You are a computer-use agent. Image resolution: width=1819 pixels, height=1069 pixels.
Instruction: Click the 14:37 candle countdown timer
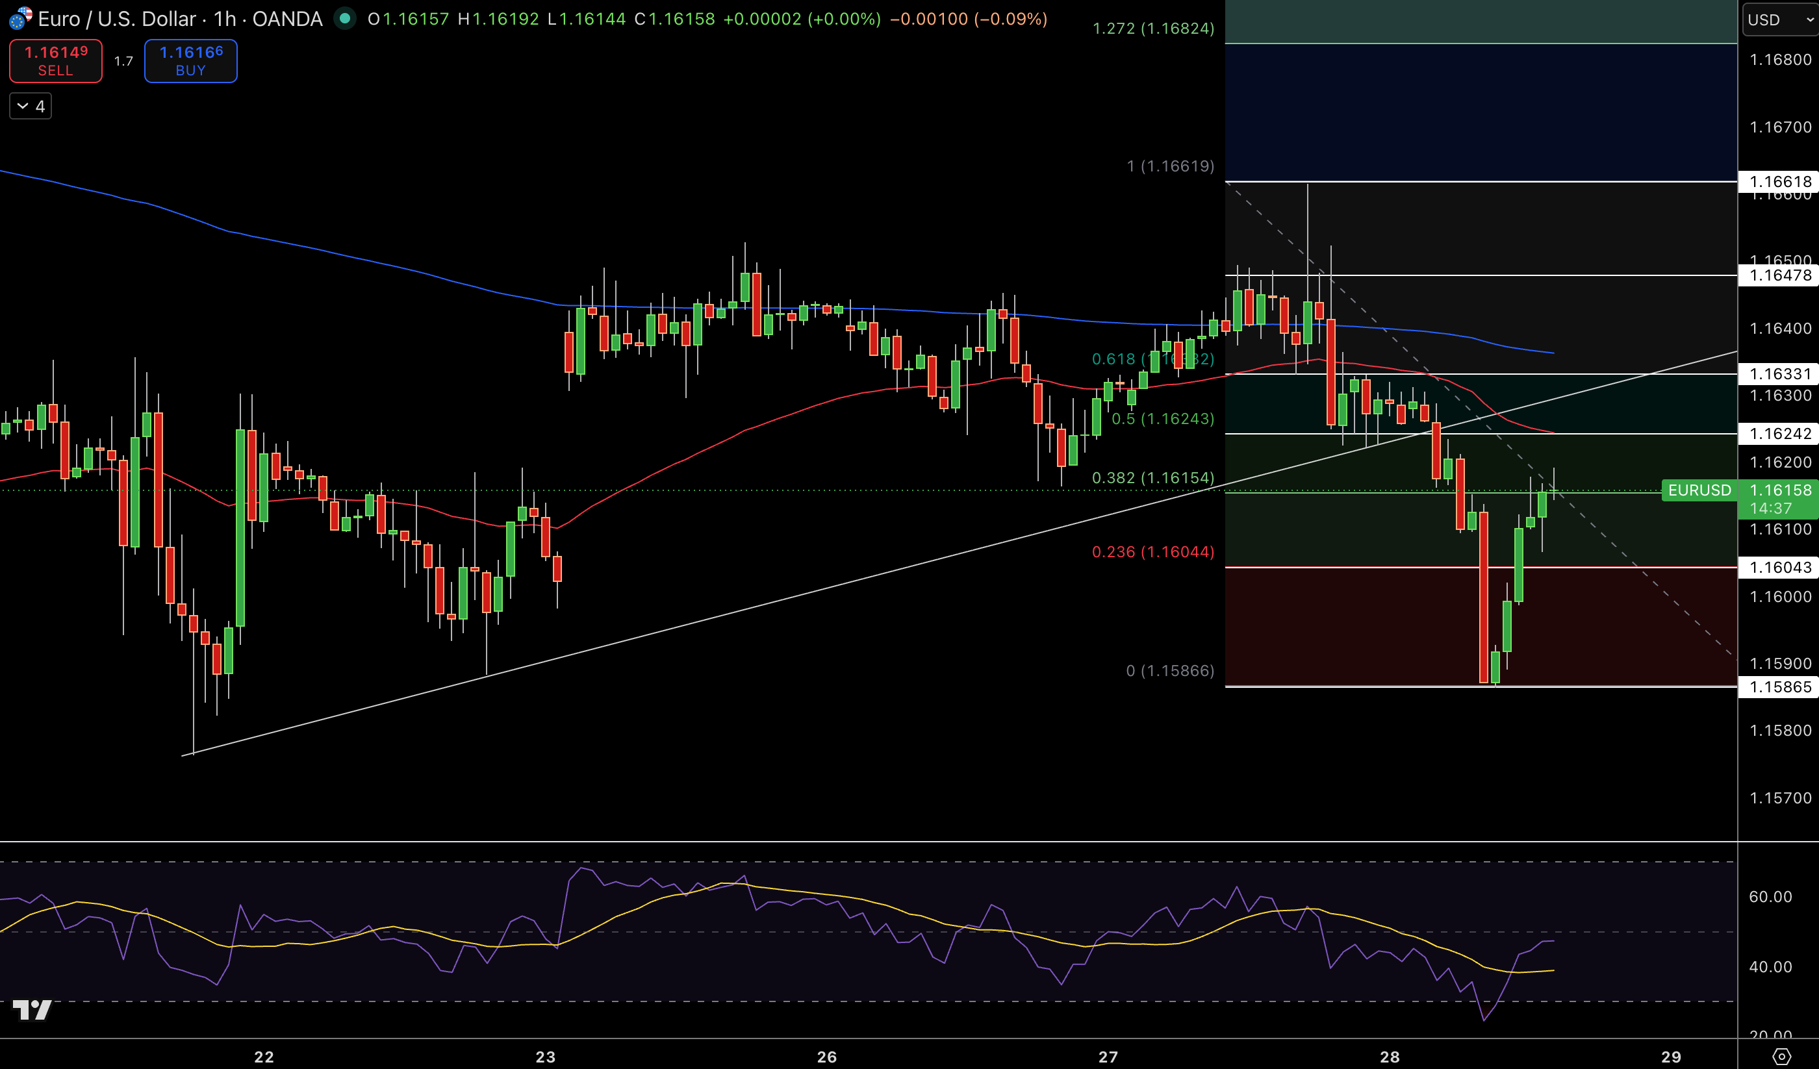coord(1771,508)
